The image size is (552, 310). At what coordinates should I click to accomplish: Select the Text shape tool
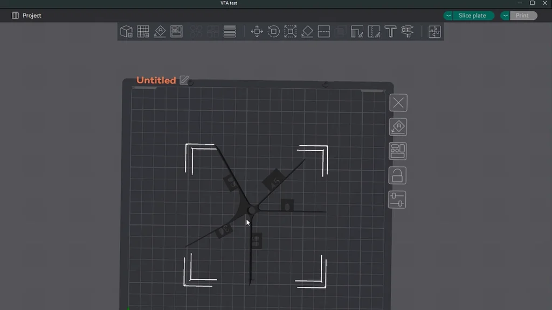click(x=390, y=32)
